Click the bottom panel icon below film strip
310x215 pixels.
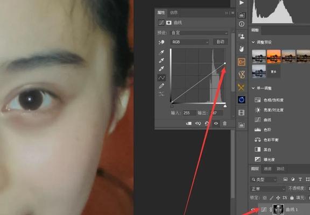[242, 125]
